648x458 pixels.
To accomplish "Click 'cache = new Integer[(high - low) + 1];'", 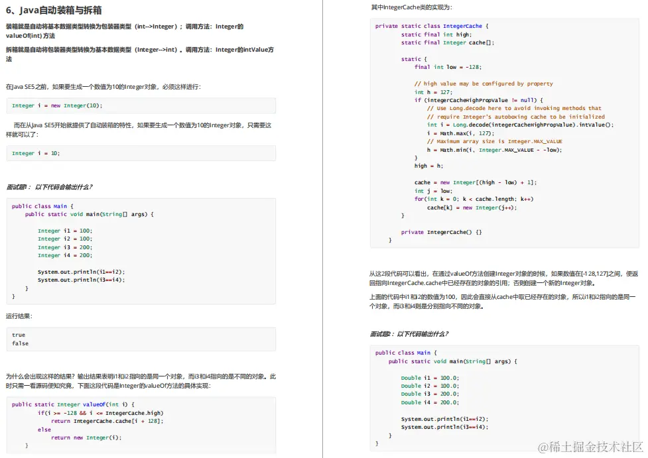I will (476, 182).
